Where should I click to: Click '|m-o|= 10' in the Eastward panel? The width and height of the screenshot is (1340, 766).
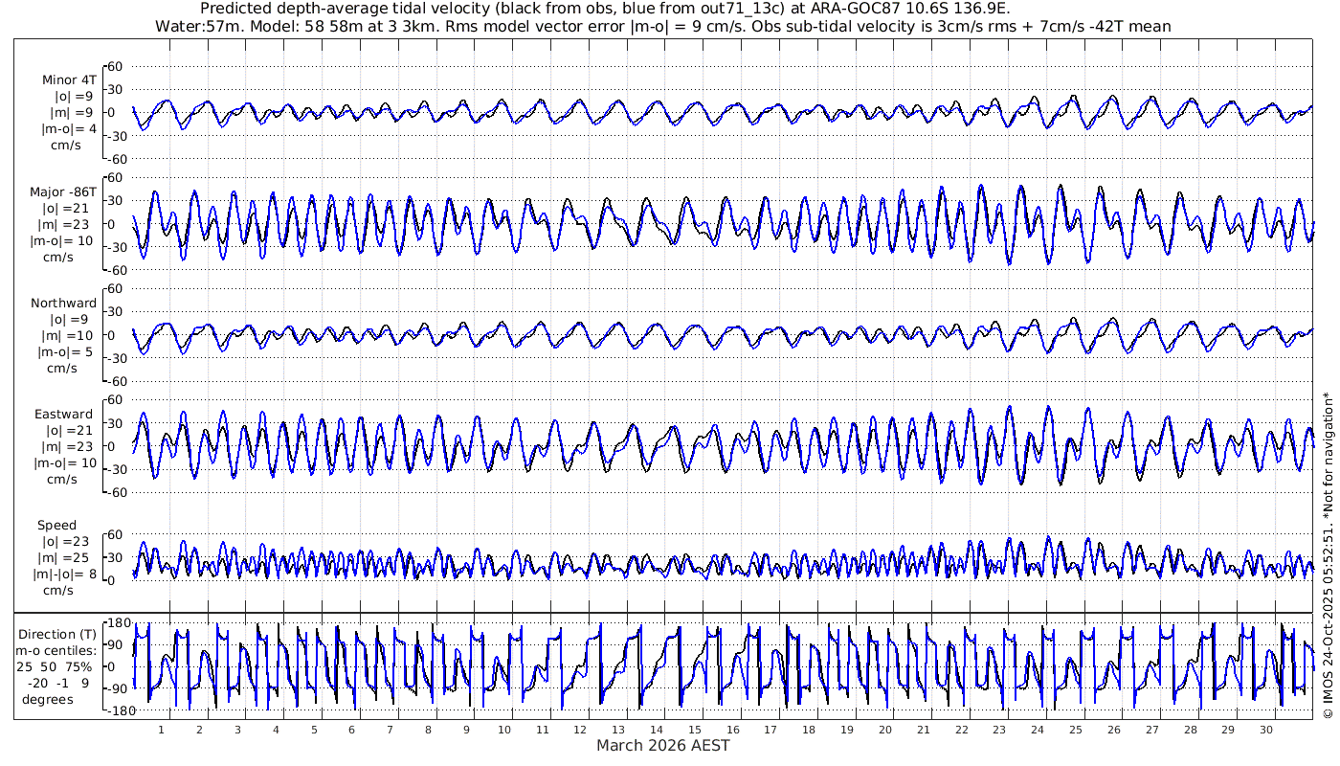64,463
